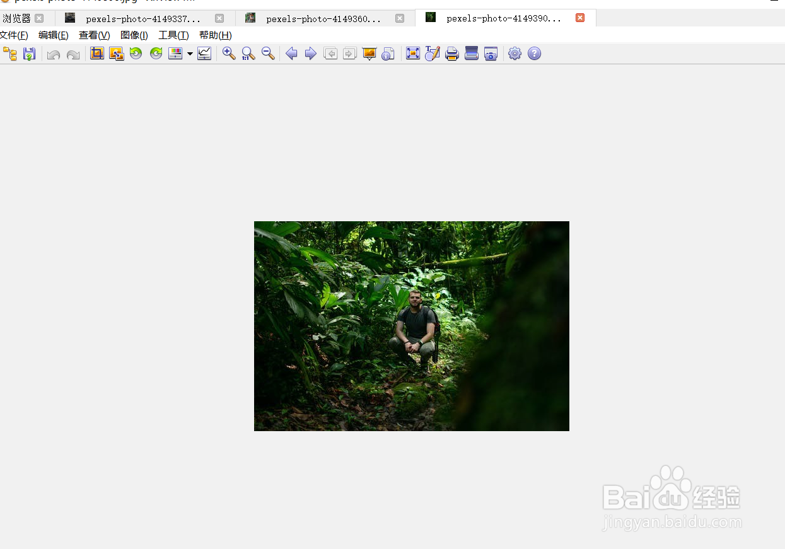The width and height of the screenshot is (785, 549).
Task: Rotate image counter-clockwise
Action: 136,54
